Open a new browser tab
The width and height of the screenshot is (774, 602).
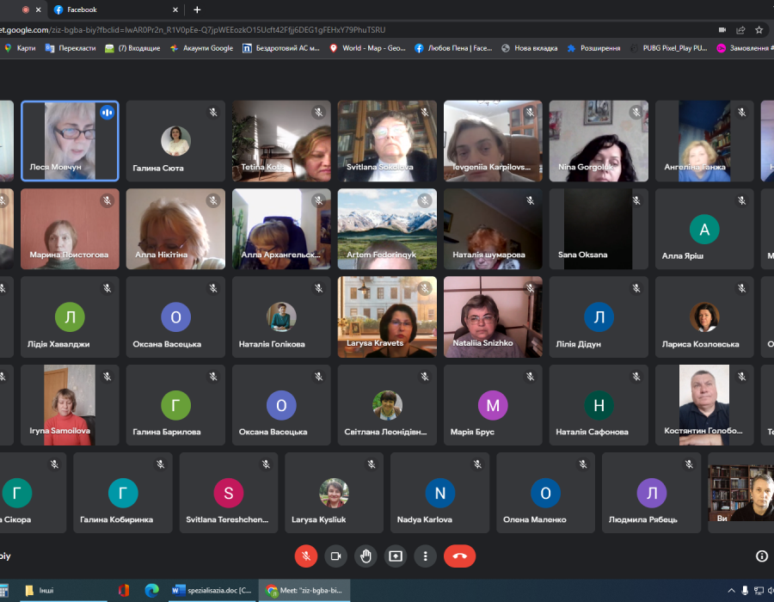(197, 9)
